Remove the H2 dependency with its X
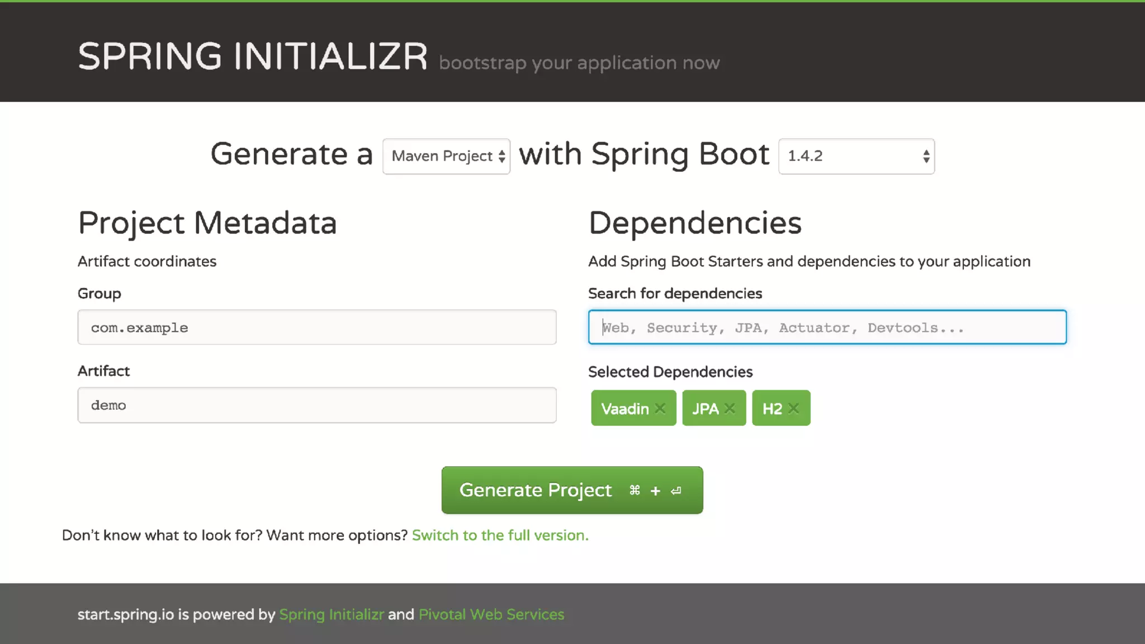The image size is (1145, 644). pyautogui.click(x=794, y=409)
